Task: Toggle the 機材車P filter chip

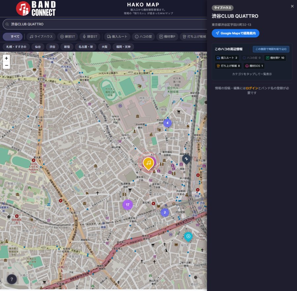Action: coord(167,37)
